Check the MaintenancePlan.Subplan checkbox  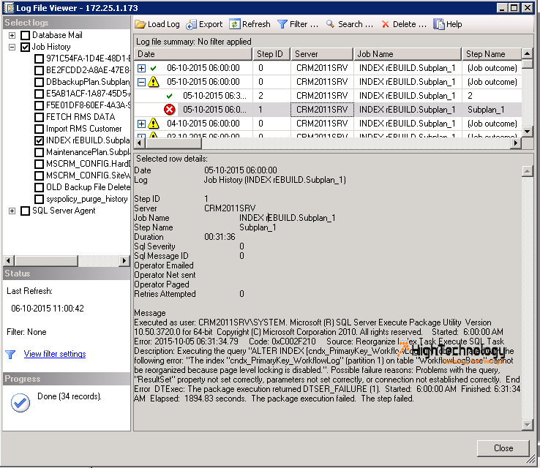(x=40, y=152)
